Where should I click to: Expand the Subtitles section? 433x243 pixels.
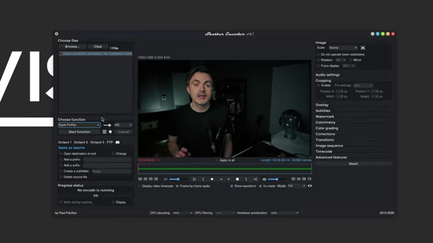point(323,111)
